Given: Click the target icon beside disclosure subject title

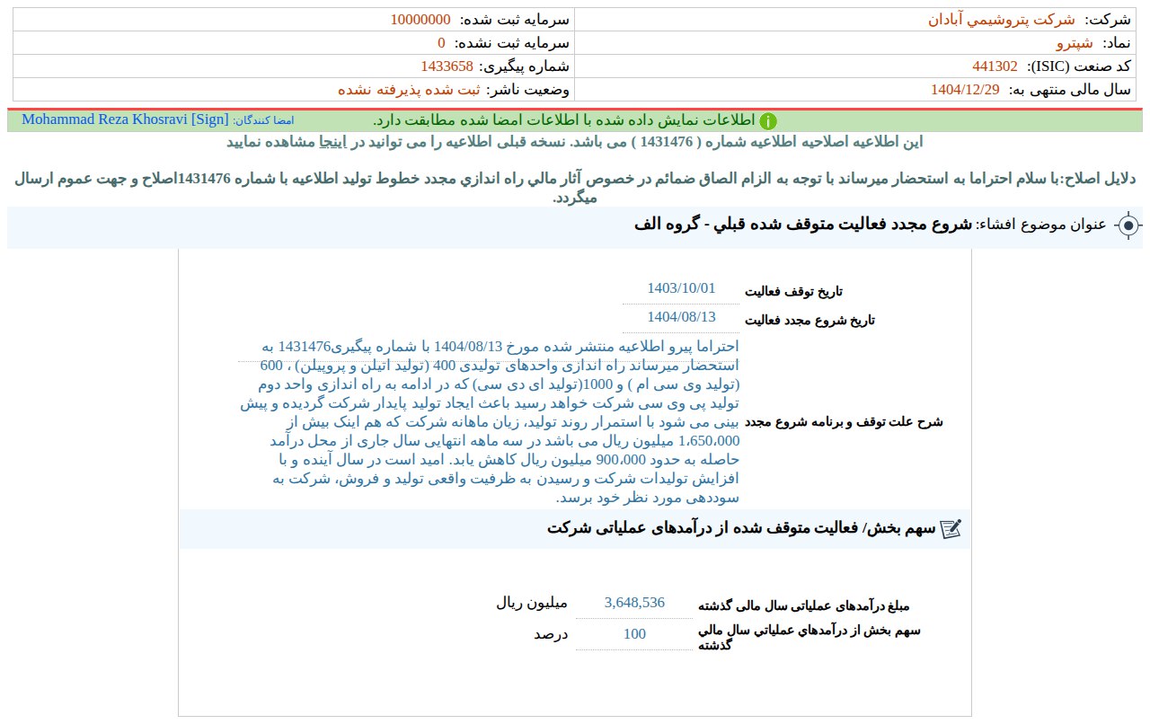Looking at the screenshot, I should click(x=1128, y=225).
